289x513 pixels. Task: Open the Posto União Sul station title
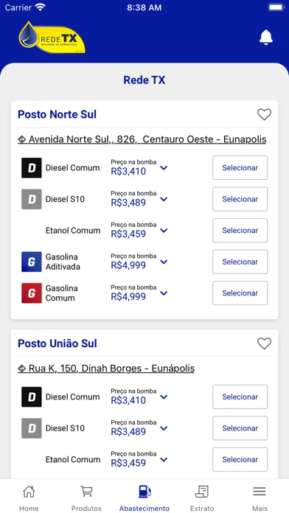coord(58,343)
